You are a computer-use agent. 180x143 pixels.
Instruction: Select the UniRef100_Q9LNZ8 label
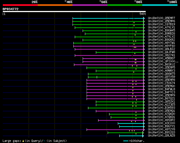pos(161,136)
